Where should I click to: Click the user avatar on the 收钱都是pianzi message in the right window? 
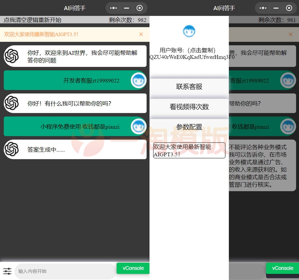(288, 126)
